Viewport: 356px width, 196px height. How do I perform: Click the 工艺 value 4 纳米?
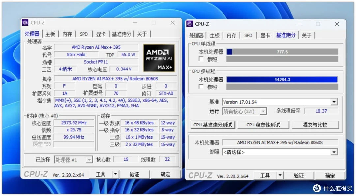[65, 69]
